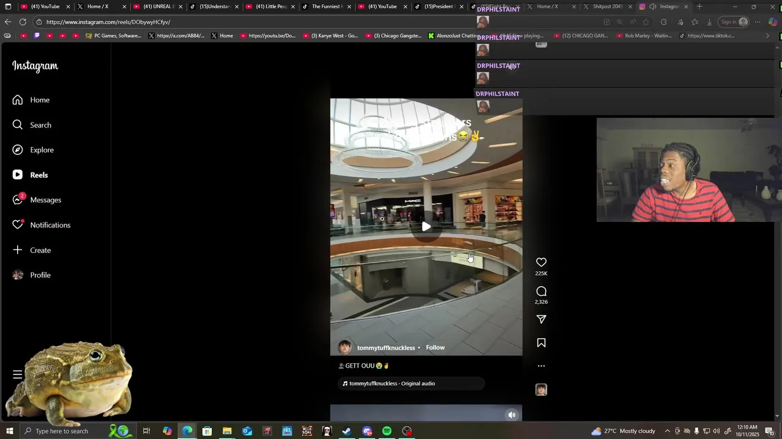The height and width of the screenshot is (439, 782).
Task: Open Bob Marley bookmark
Action: point(644,36)
